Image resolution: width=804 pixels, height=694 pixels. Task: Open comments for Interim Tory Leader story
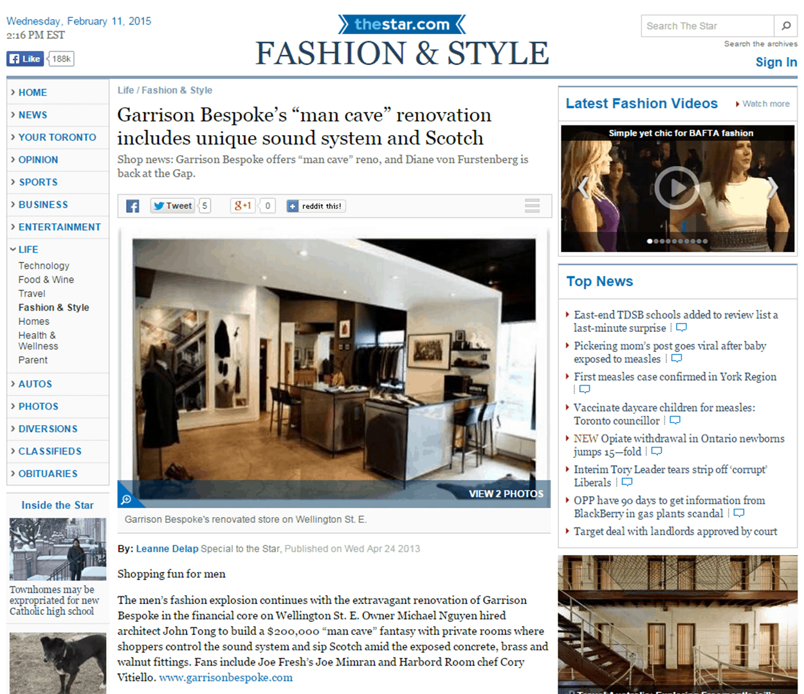626,482
